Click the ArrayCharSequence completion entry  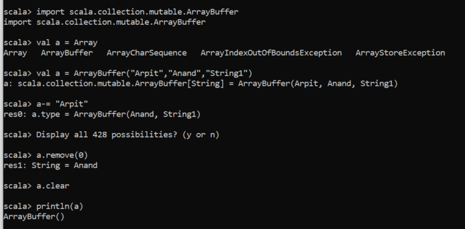tap(147, 53)
